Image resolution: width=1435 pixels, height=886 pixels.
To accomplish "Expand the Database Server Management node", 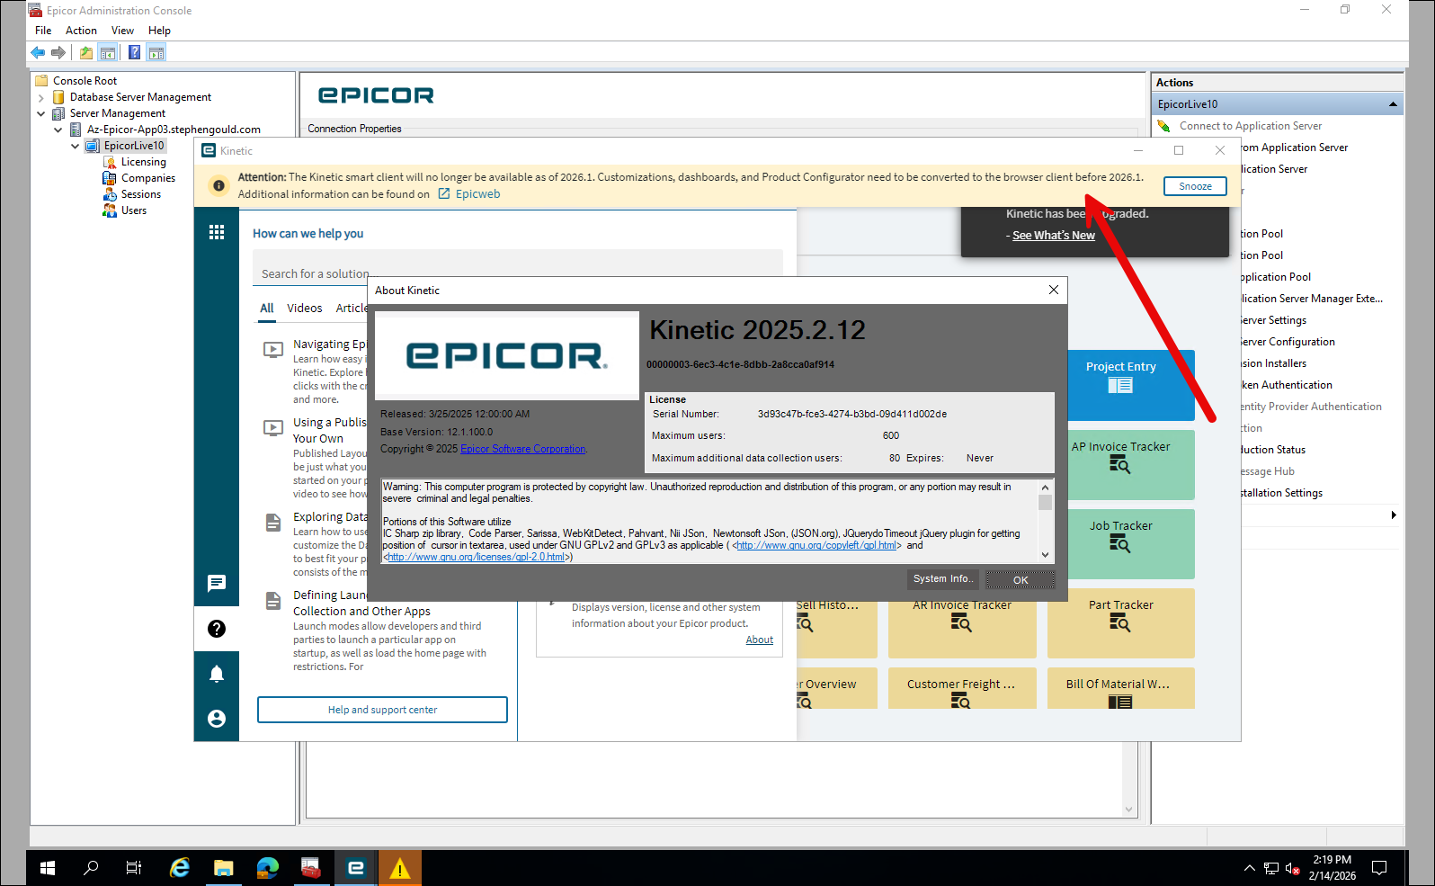I will [41, 97].
